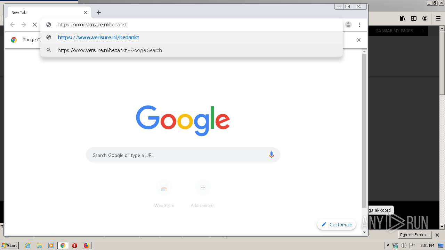Click the Refresh Firefox button
Image resolution: width=445 pixels, height=250 pixels.
point(415,235)
